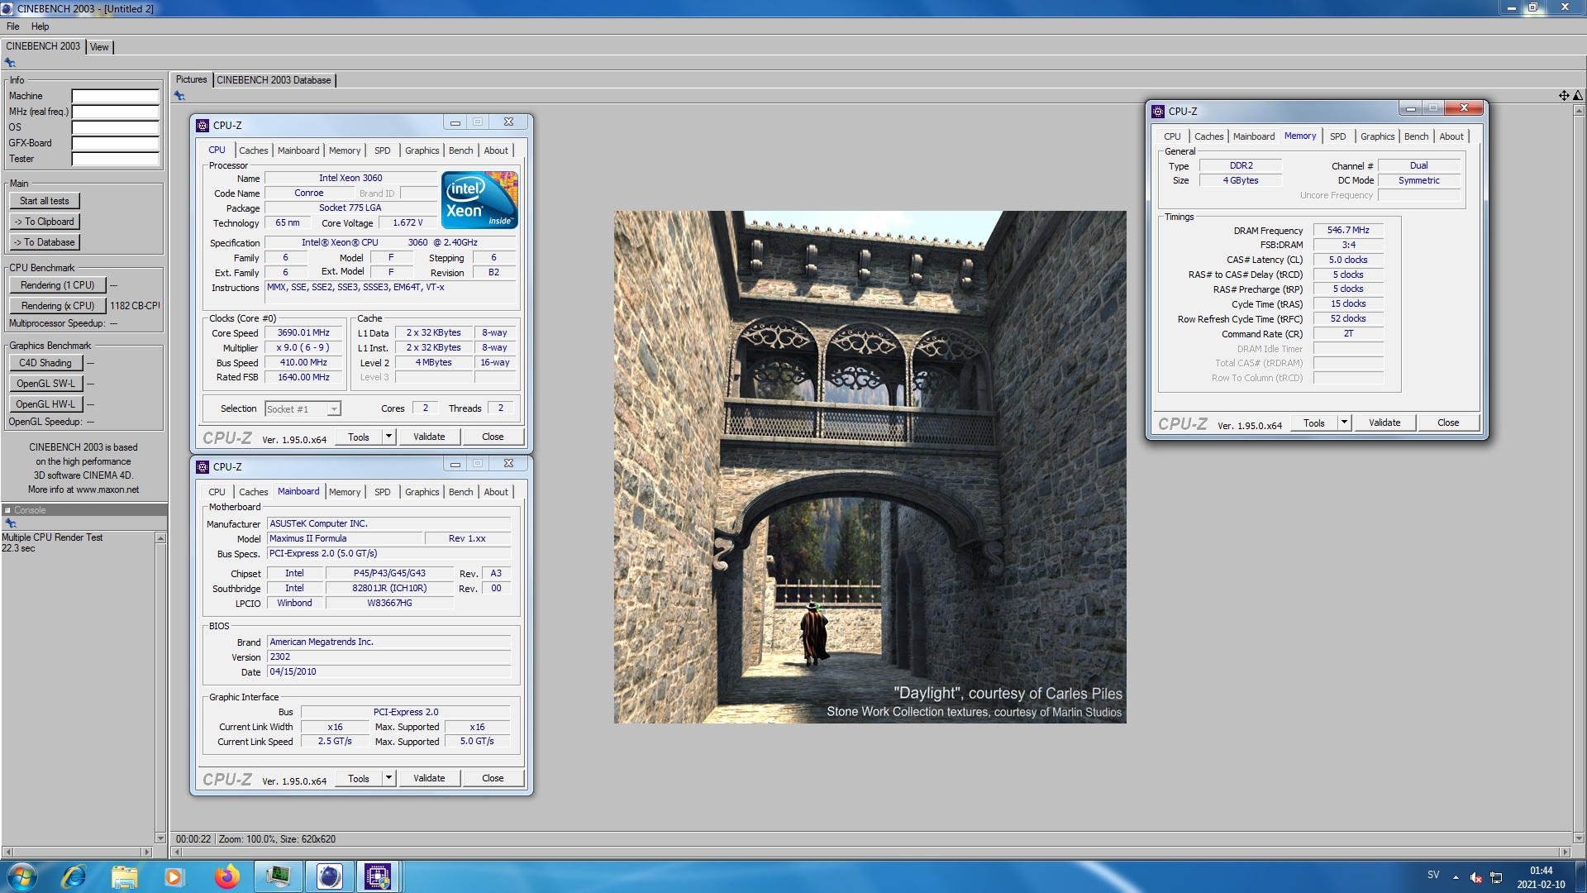Click Start all tests button

click(x=45, y=201)
